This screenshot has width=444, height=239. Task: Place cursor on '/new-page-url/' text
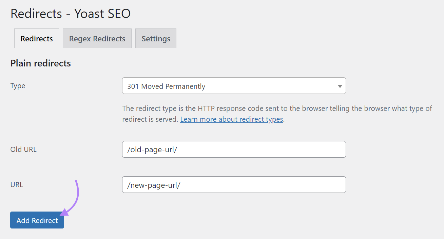[x=154, y=185]
